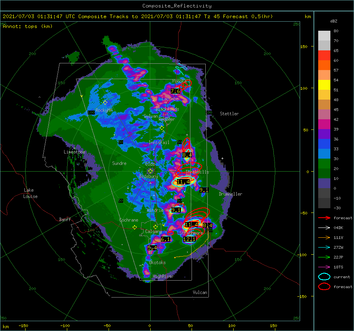Select the white 04DK arrow legend entry
Viewport: 354px width, 331px height.
324,227
